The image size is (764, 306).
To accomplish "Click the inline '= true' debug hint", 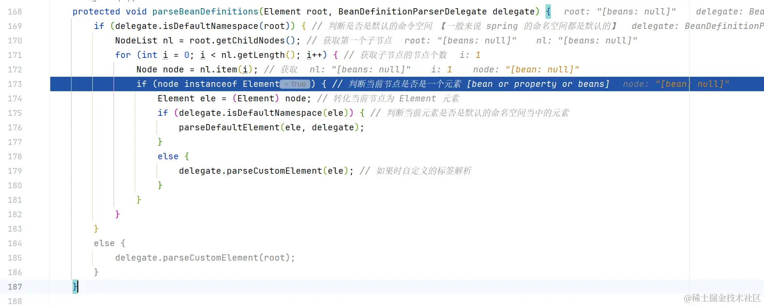I will 295,84.
